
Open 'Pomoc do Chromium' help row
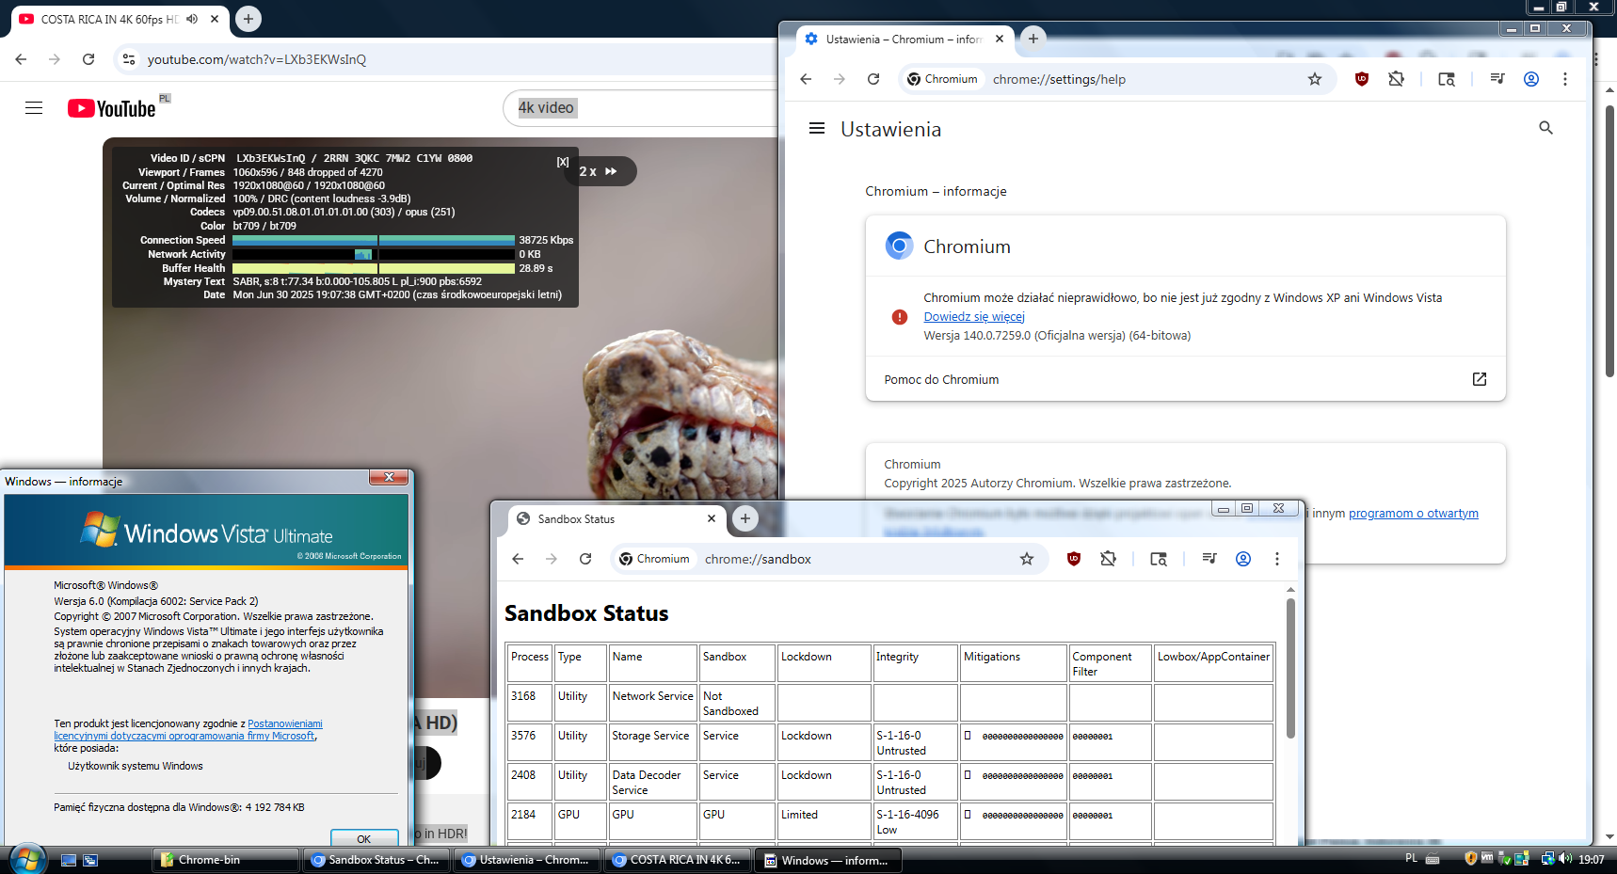1185,379
